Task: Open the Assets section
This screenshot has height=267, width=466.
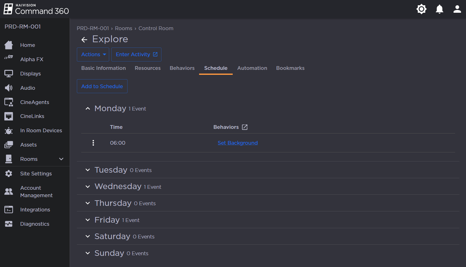Action: [x=28, y=145]
